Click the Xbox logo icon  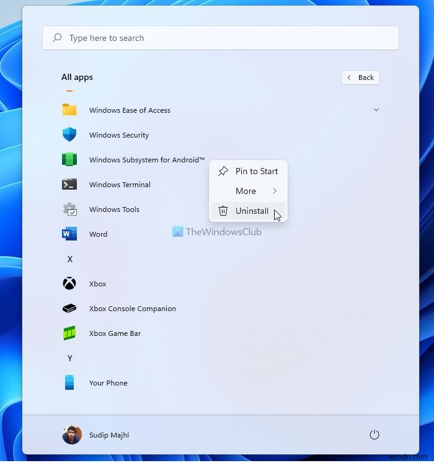click(x=69, y=283)
